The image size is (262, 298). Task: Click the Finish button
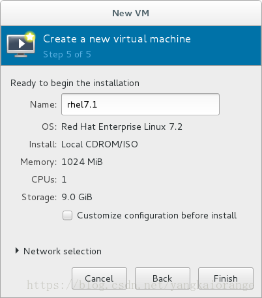pos(226,278)
